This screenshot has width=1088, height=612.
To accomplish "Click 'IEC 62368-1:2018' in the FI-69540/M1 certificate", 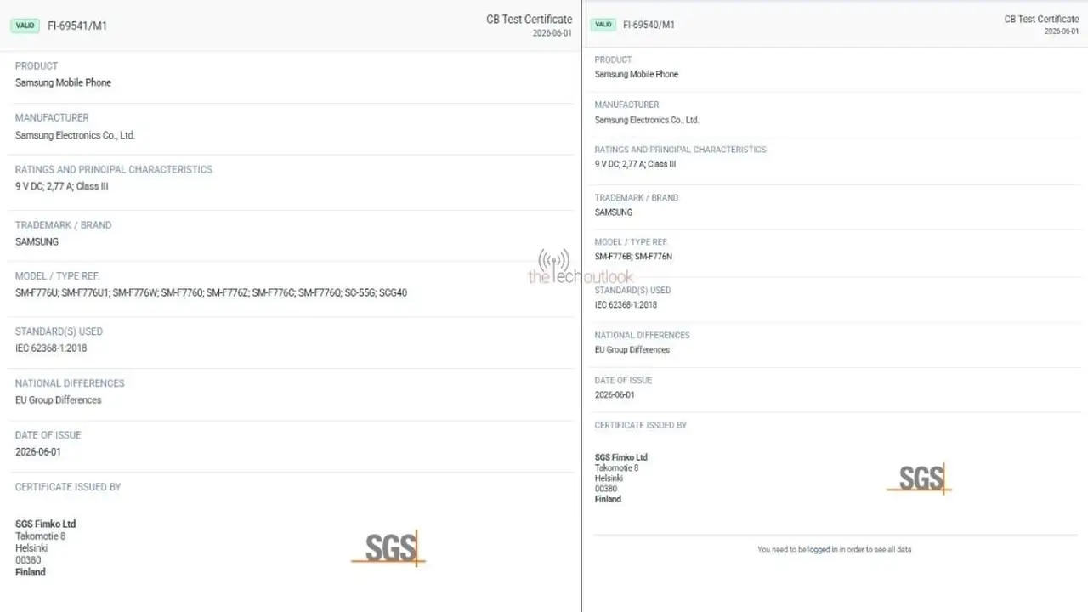I will tap(626, 304).
